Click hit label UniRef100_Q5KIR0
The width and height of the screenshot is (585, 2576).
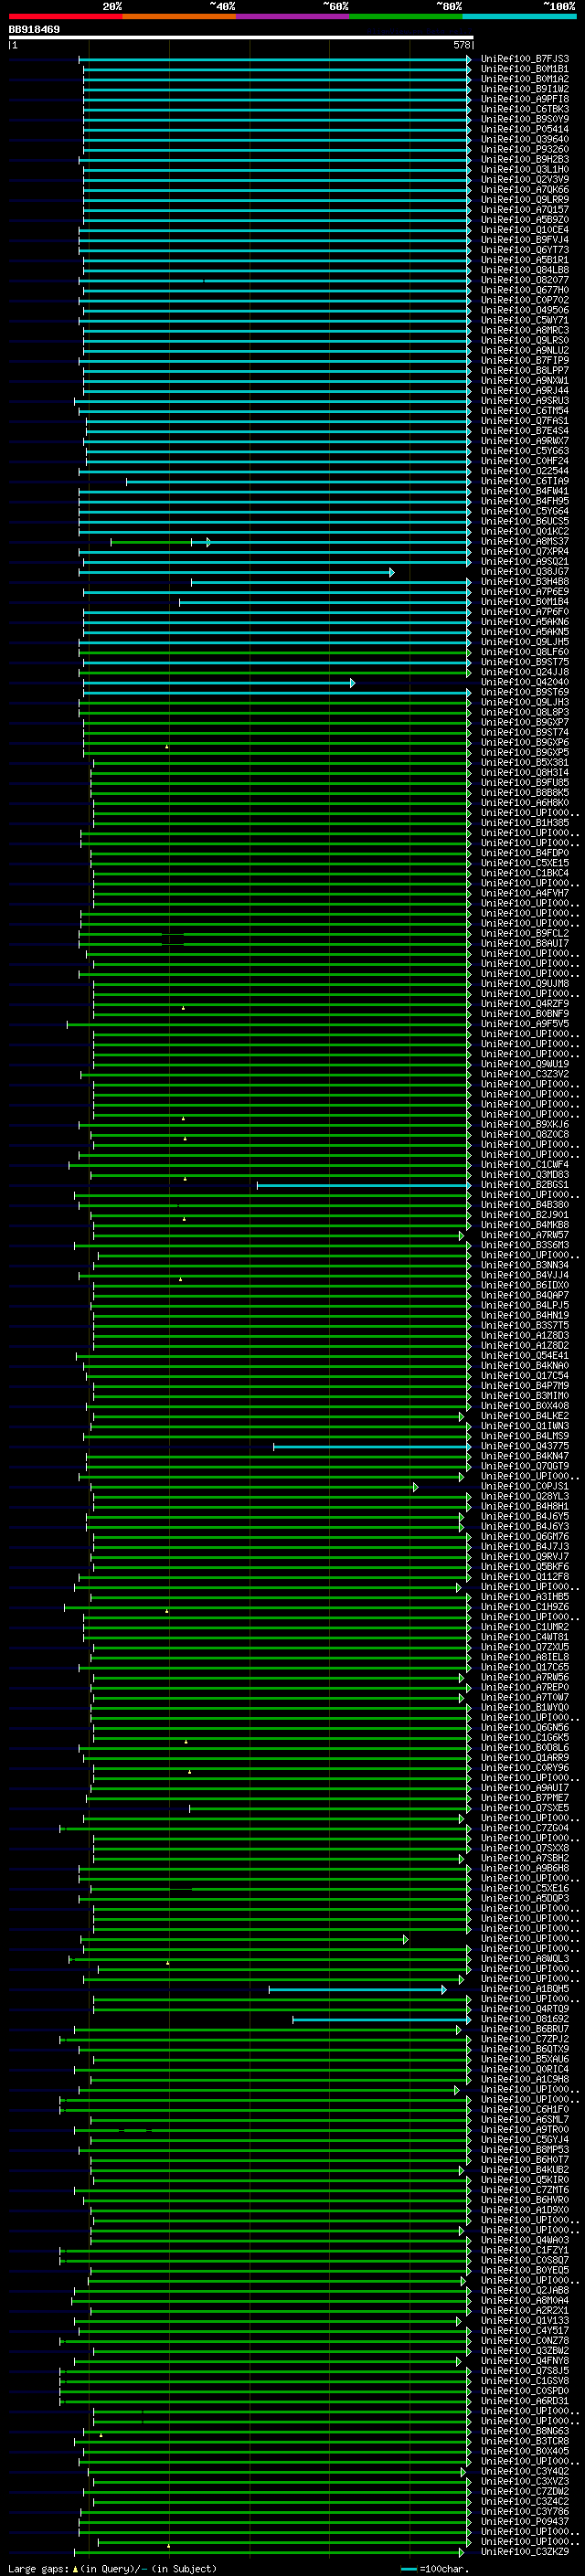coord(525,2180)
